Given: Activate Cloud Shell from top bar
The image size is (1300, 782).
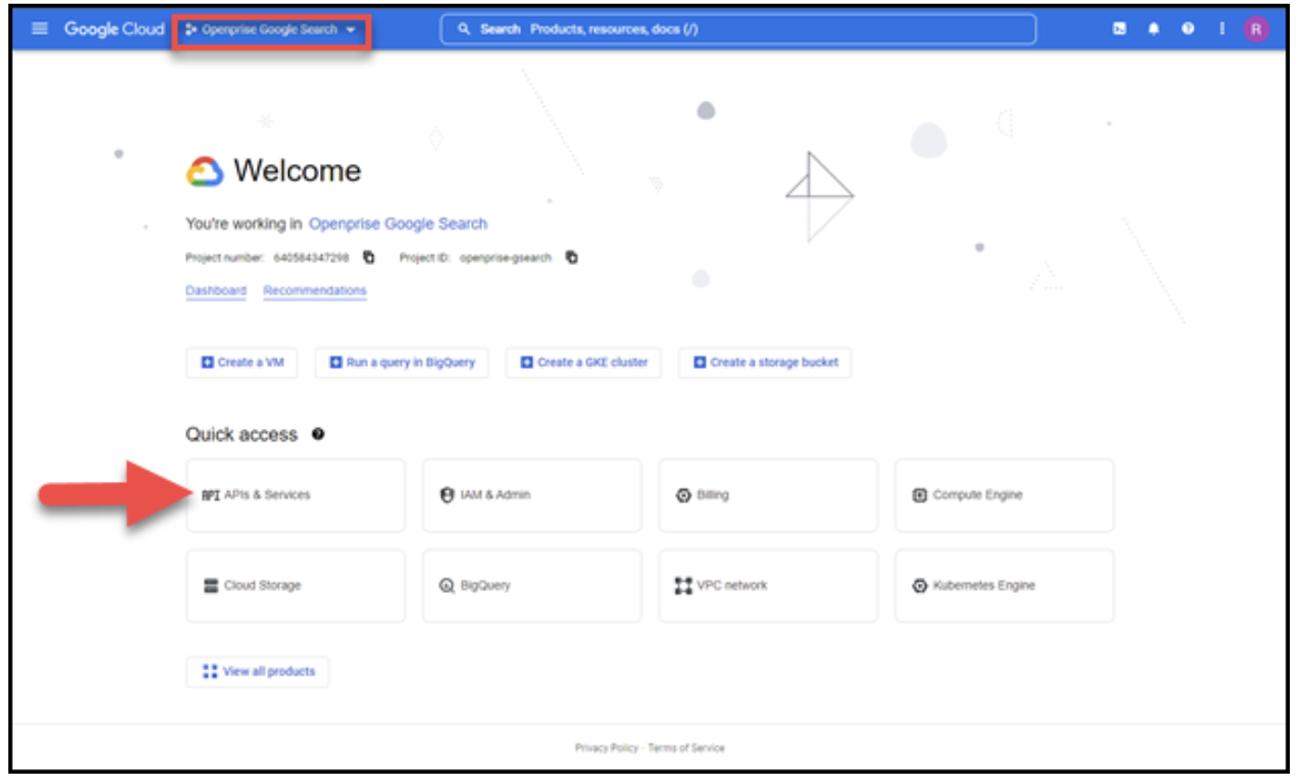Looking at the screenshot, I should [1120, 29].
